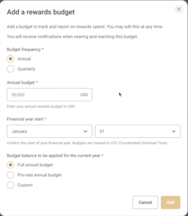
Task: Click the Quarterly label text
Action: pos(26,69)
